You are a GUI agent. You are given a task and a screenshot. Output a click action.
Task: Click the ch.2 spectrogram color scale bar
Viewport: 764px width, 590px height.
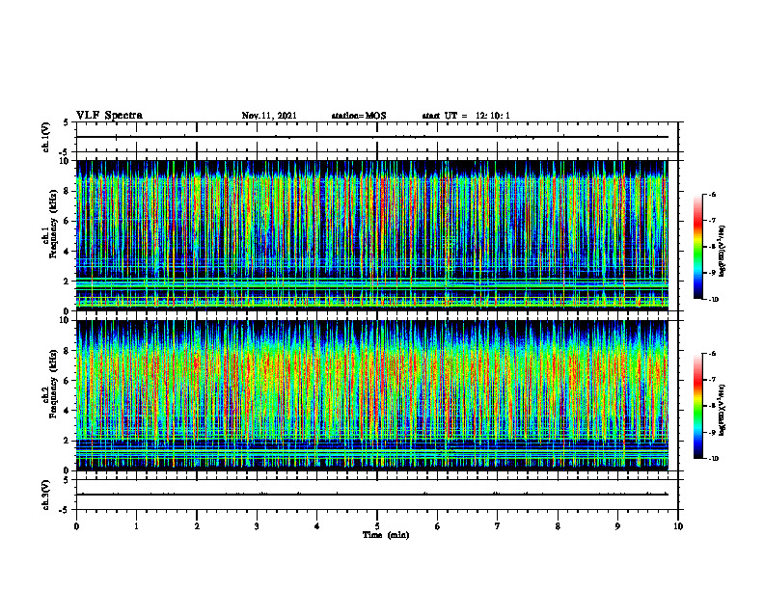pos(697,406)
